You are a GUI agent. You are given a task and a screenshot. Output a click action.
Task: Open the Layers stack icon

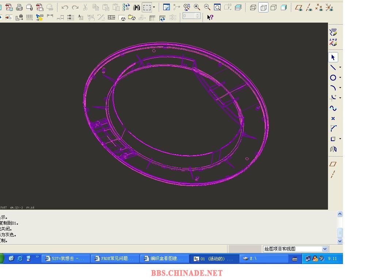(x=238, y=8)
